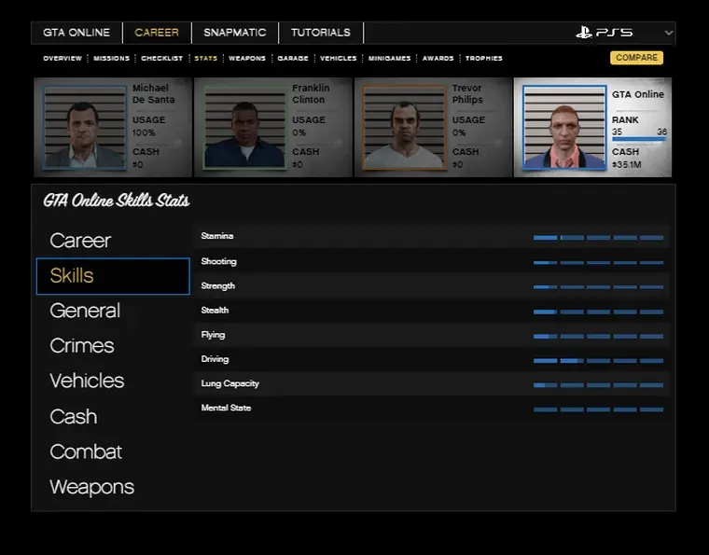The image size is (709, 555).
Task: Select Trevor Philips' mugshot
Action: click(404, 127)
